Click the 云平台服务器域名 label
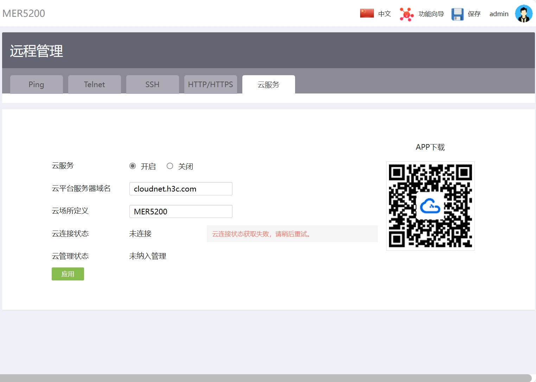 [x=81, y=188]
